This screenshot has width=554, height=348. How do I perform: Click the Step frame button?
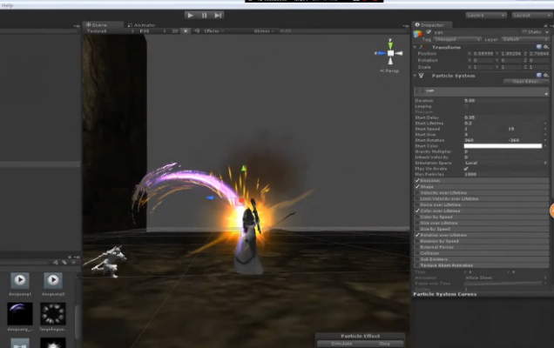pos(218,15)
